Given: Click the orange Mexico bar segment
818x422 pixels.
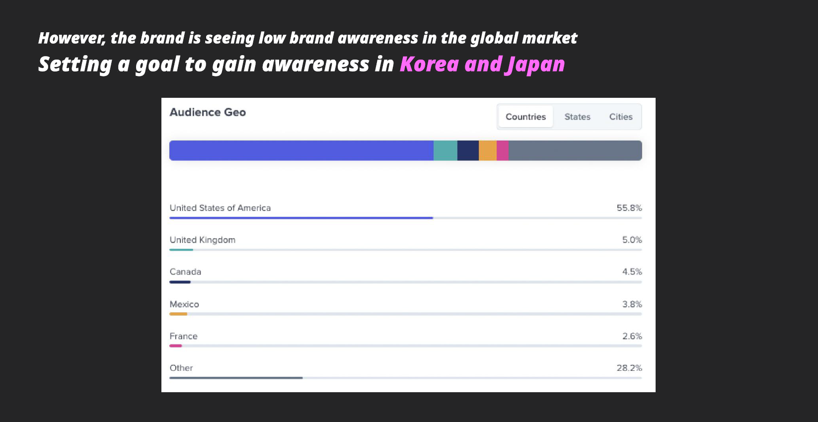Looking at the screenshot, I should pos(488,150).
